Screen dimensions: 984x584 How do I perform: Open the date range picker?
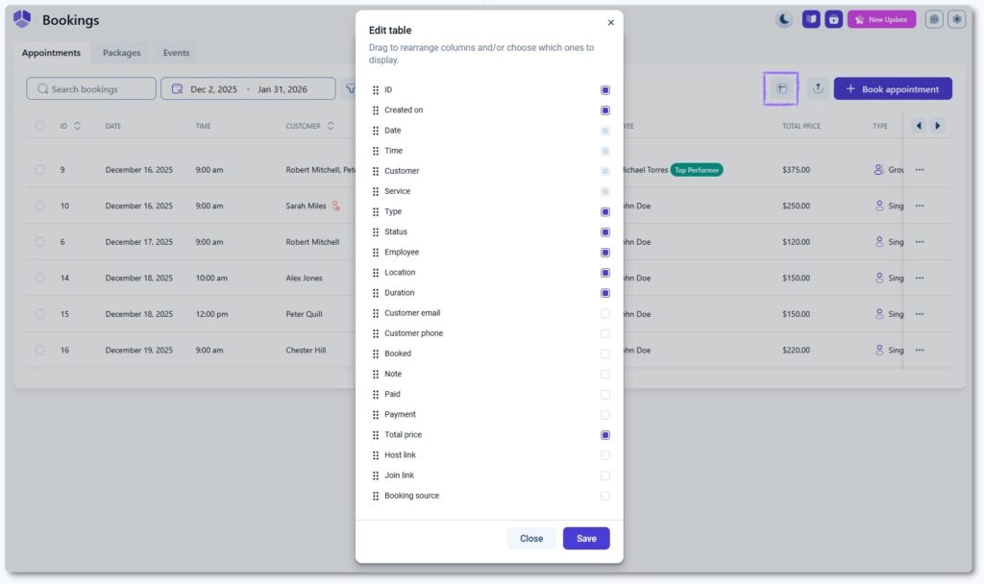coord(248,89)
